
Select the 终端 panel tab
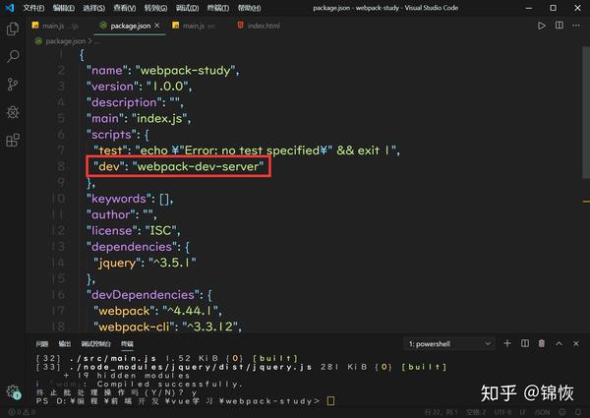coord(127,343)
